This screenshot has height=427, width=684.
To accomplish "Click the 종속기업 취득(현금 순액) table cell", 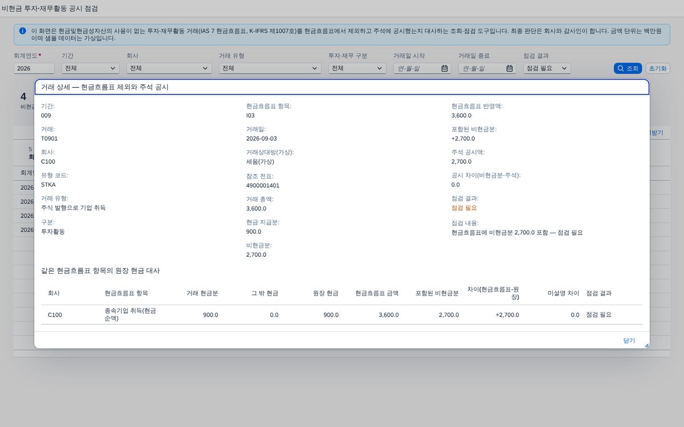I will click(131, 315).
